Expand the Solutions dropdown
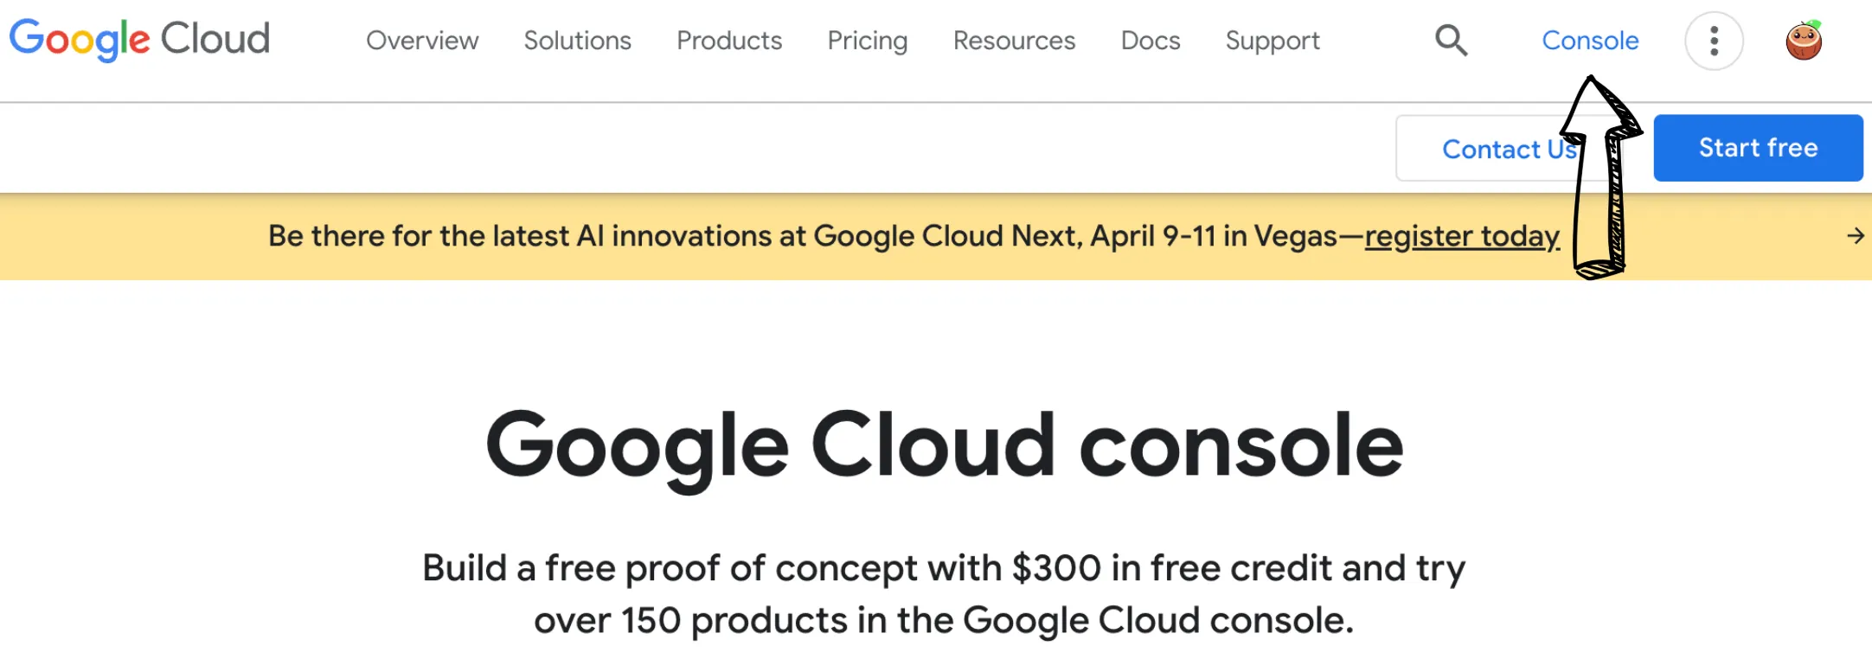This screenshot has width=1872, height=659. tap(577, 41)
